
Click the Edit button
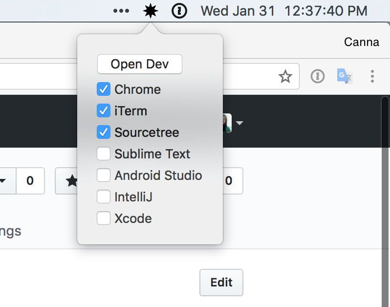(x=221, y=282)
